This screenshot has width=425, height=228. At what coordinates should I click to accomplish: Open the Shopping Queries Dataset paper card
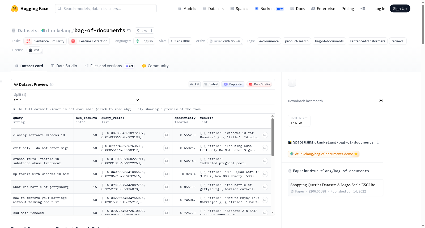335,188
